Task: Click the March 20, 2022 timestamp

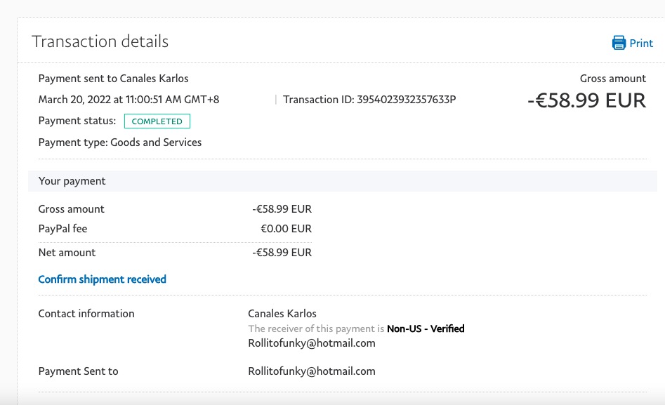Action: [x=129, y=100]
